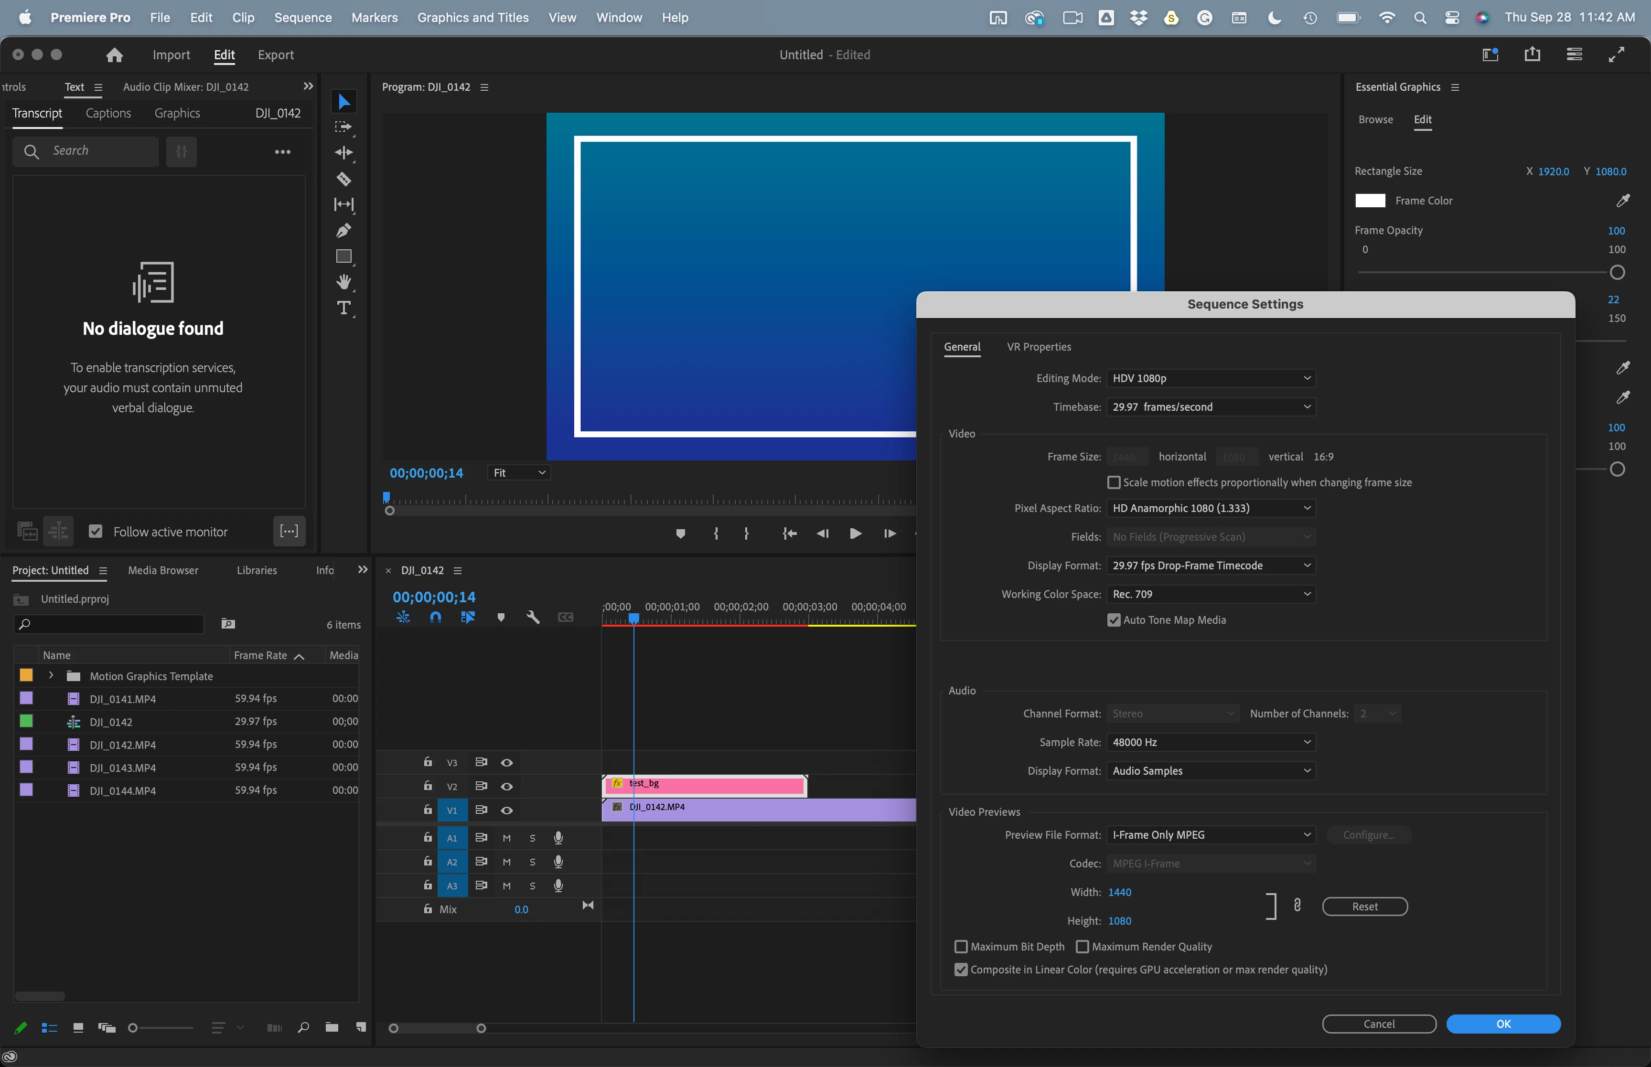Uncheck Auto Tone Map Media
The width and height of the screenshot is (1651, 1067).
[1114, 620]
